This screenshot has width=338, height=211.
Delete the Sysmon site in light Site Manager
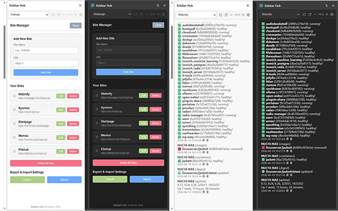coord(73,110)
